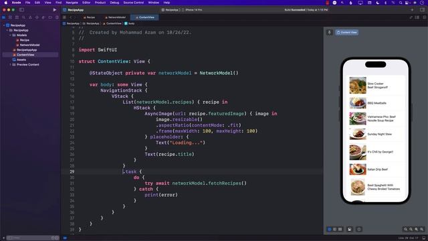Viewport: 428px width, 241px height.
Task: Toggle code review arrows icon
Action: coord(411,17)
